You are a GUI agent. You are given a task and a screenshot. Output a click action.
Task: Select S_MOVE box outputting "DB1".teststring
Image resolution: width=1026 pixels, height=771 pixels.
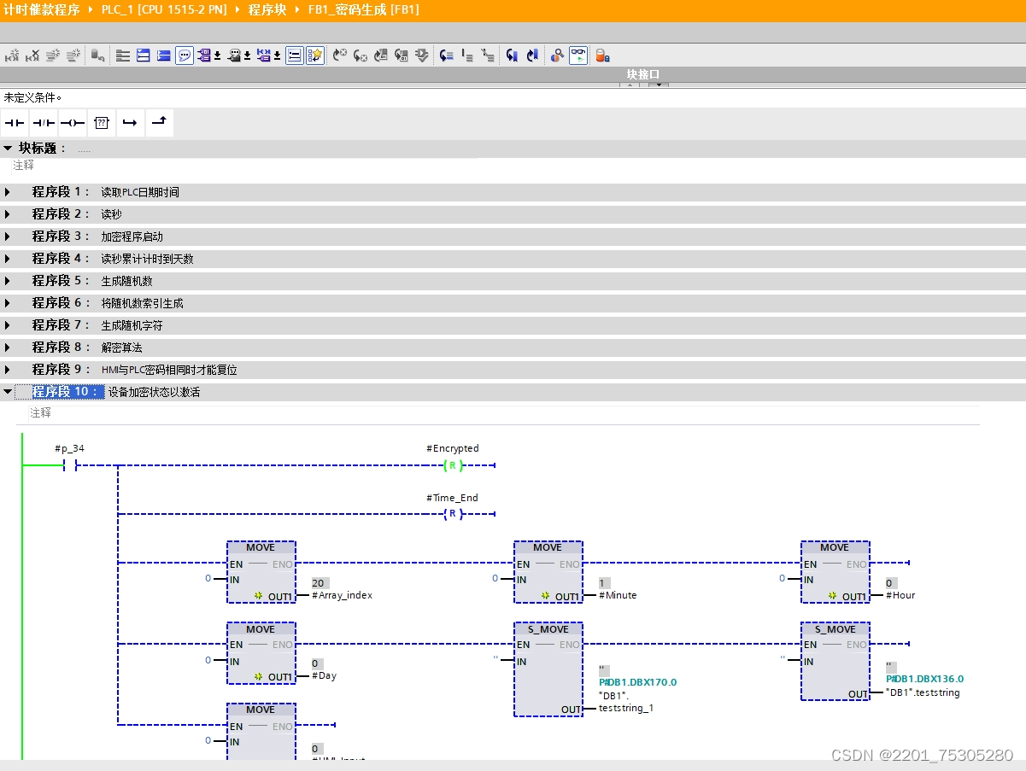coord(835,662)
